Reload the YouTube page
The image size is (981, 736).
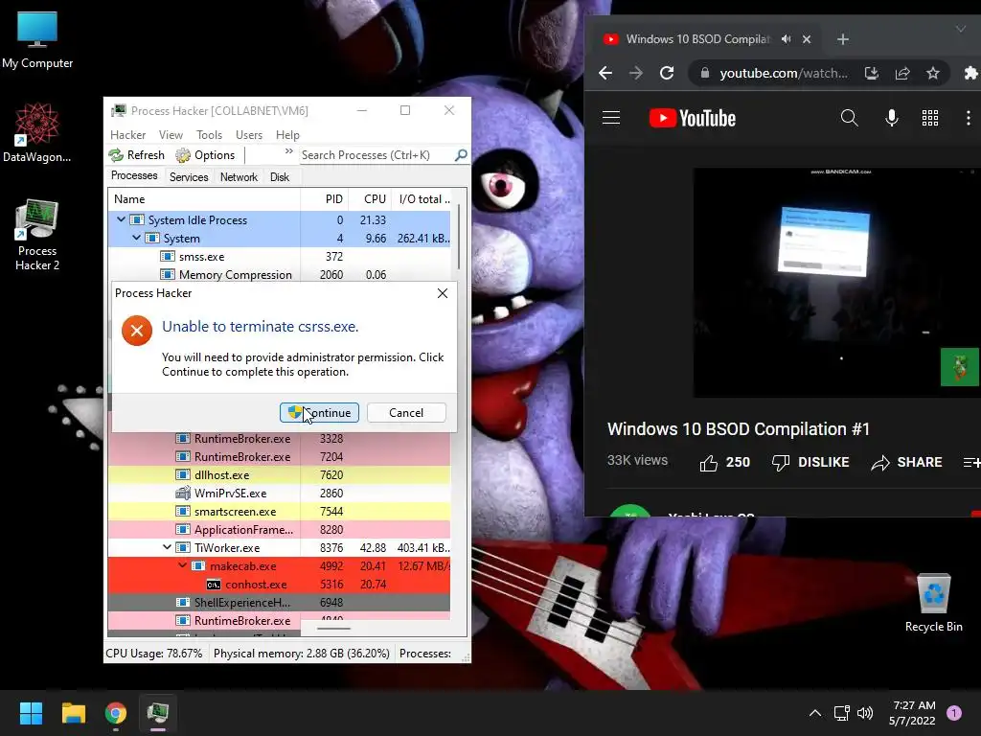[667, 73]
